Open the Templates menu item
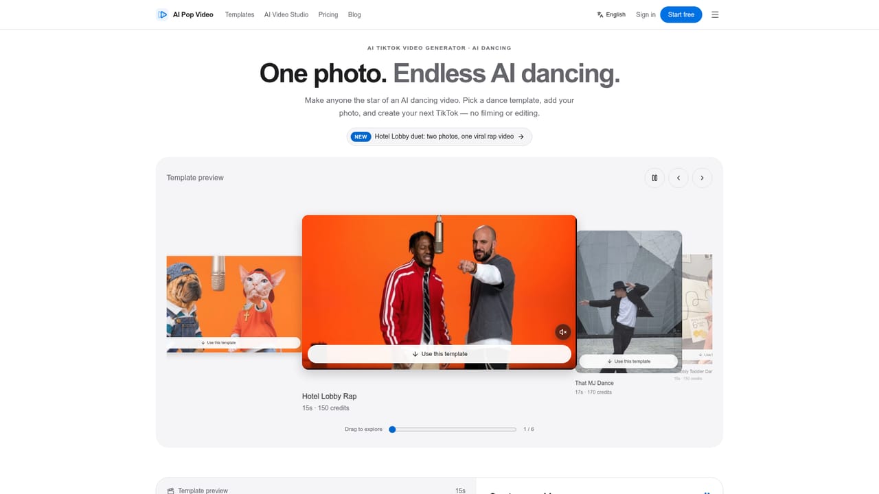 pyautogui.click(x=240, y=14)
